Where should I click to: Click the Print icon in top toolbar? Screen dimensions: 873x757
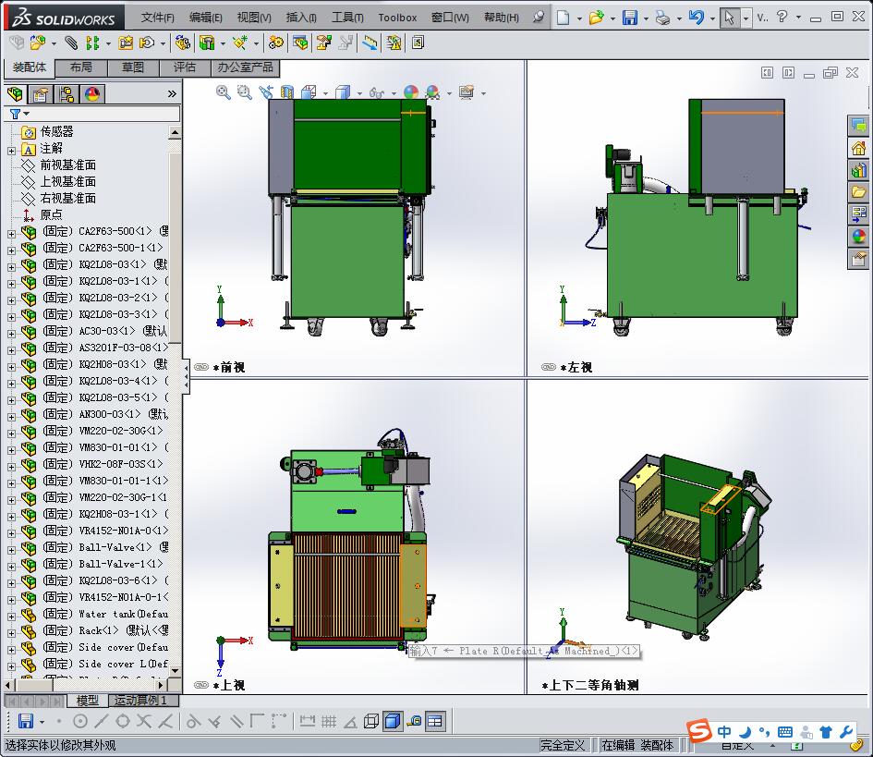662,18
